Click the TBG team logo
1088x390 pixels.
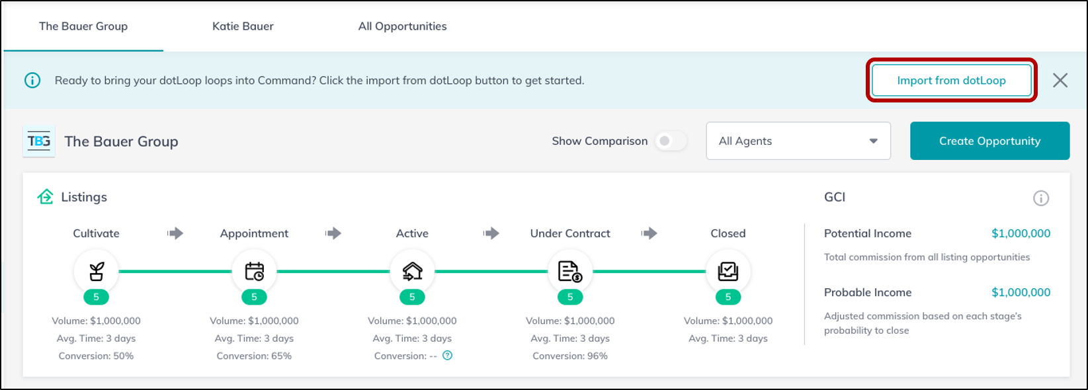tap(39, 141)
